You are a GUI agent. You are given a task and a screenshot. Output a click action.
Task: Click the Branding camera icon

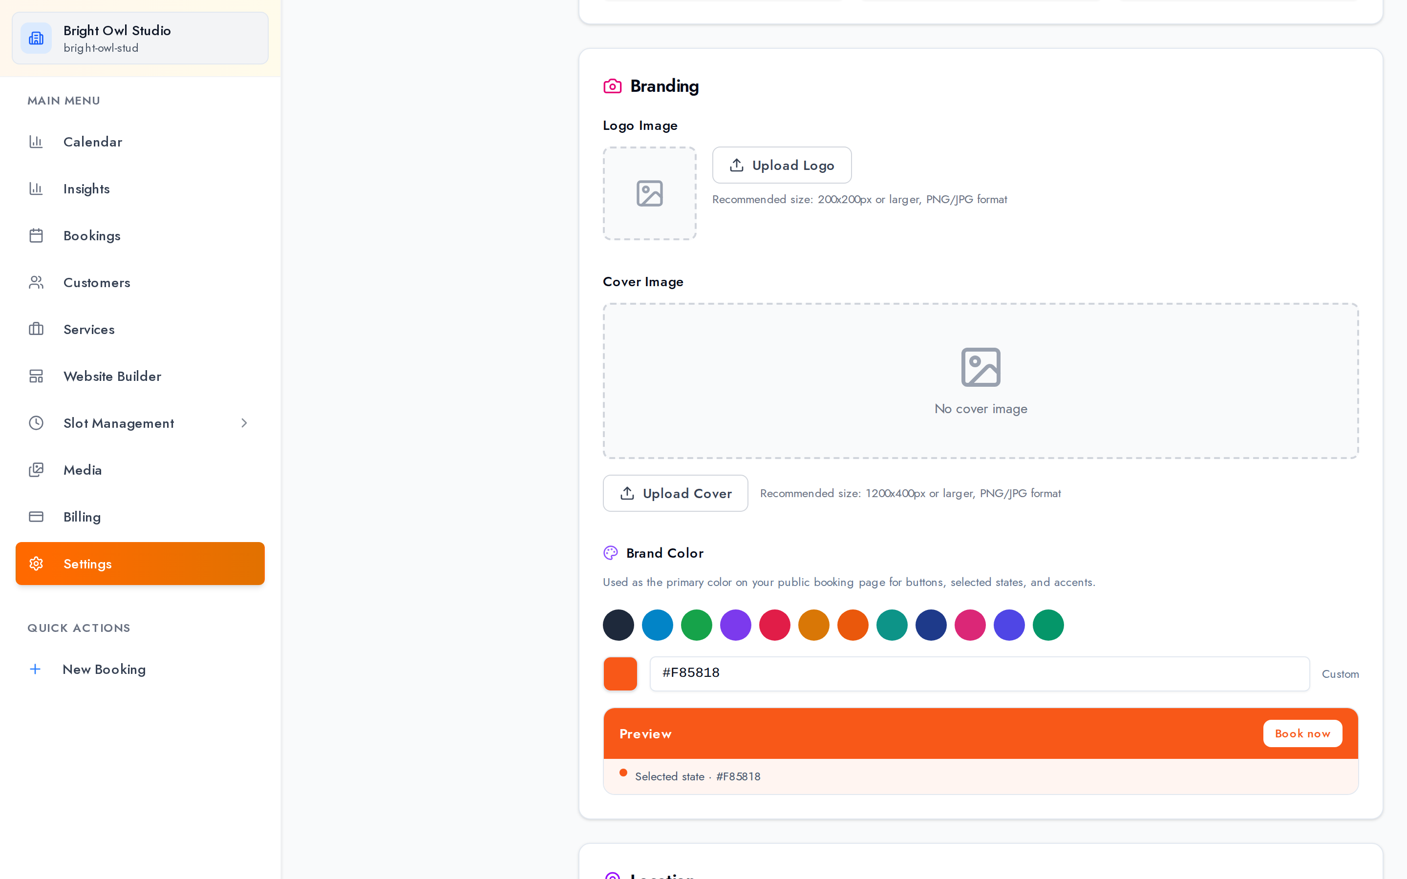point(612,86)
